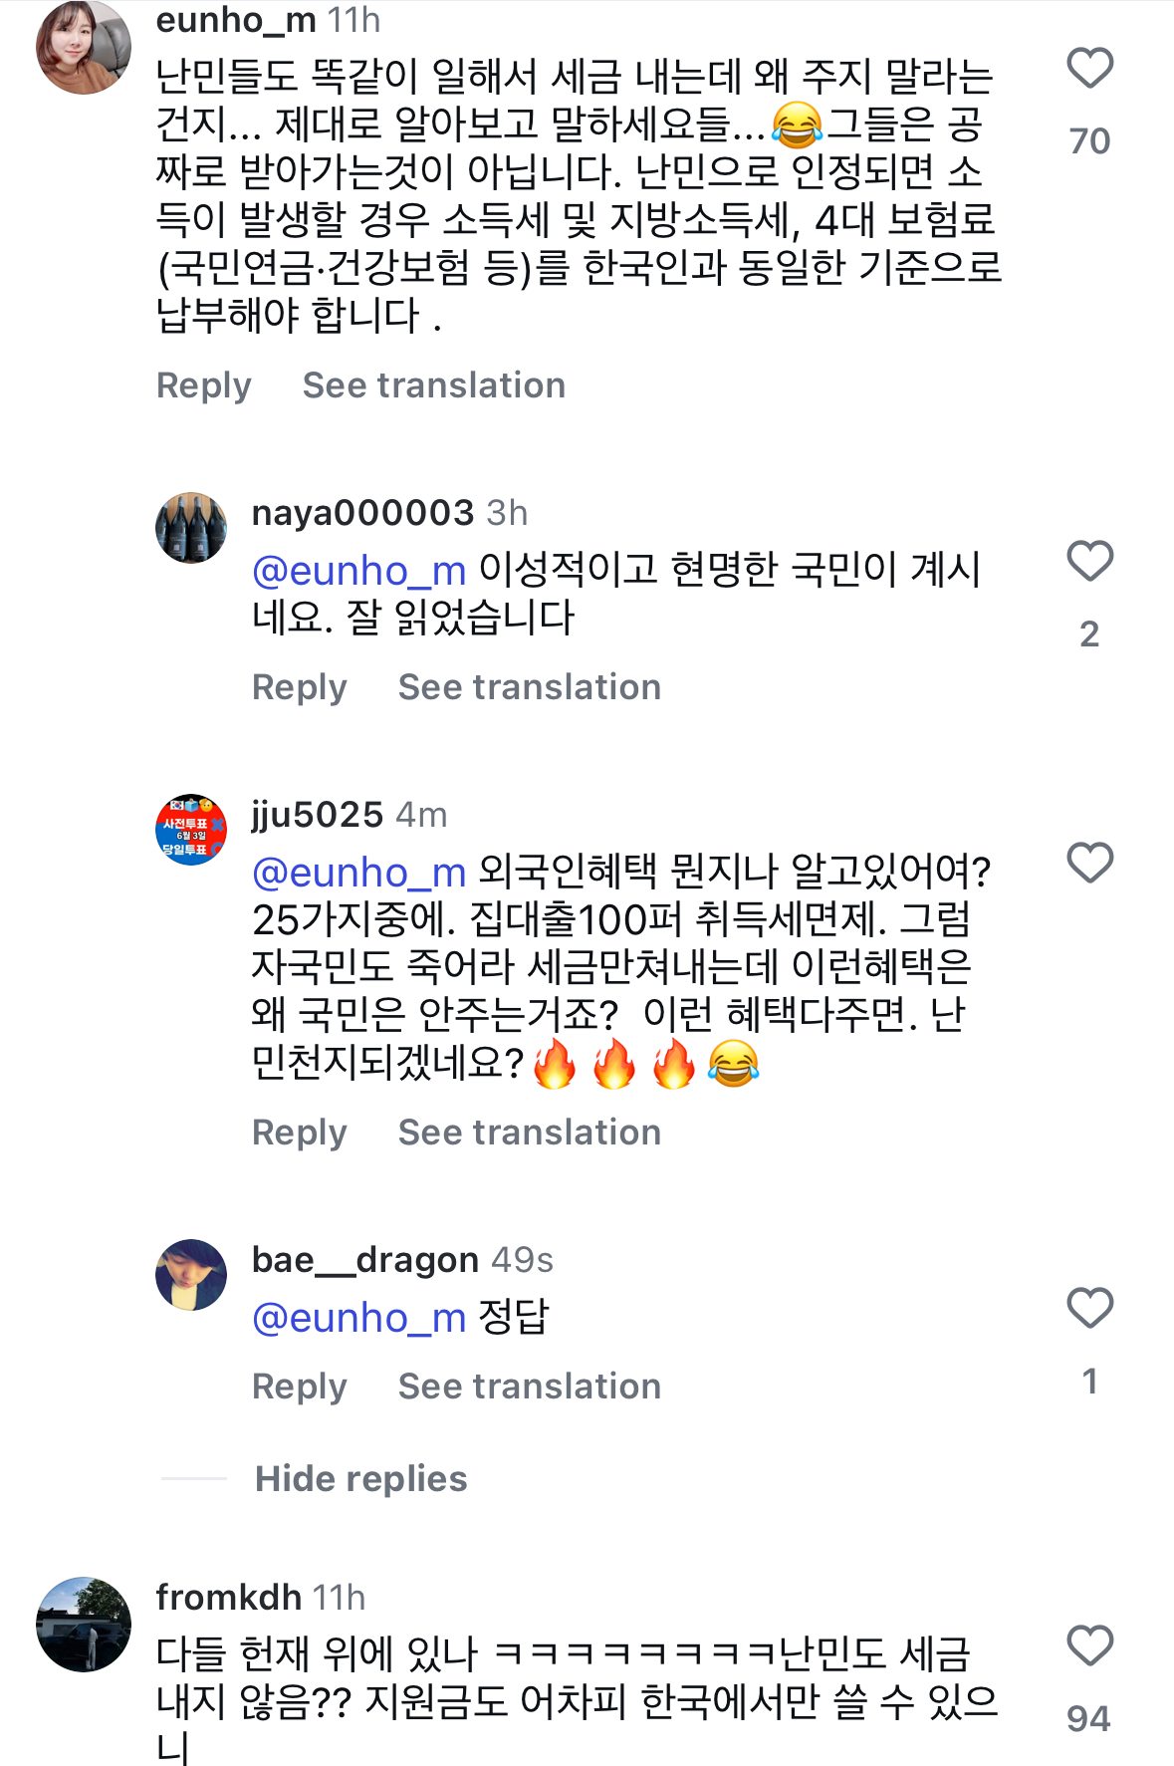
Task: Collapse thread with Hide replies
Action: [360, 1479]
